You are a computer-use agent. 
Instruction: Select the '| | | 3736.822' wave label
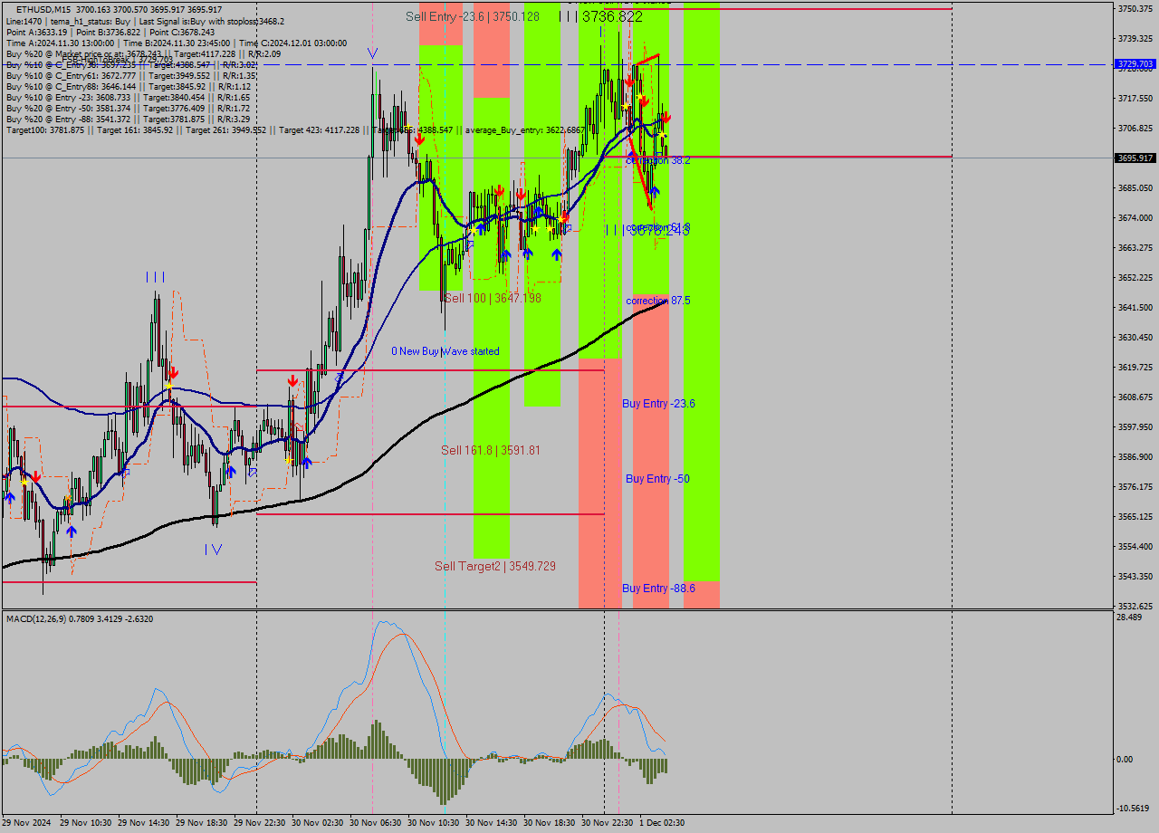(600, 16)
